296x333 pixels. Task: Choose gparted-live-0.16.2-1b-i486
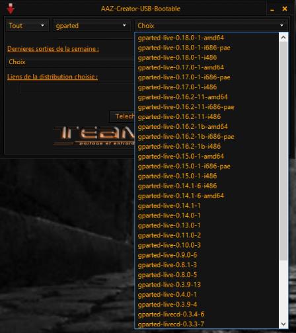(x=207, y=146)
